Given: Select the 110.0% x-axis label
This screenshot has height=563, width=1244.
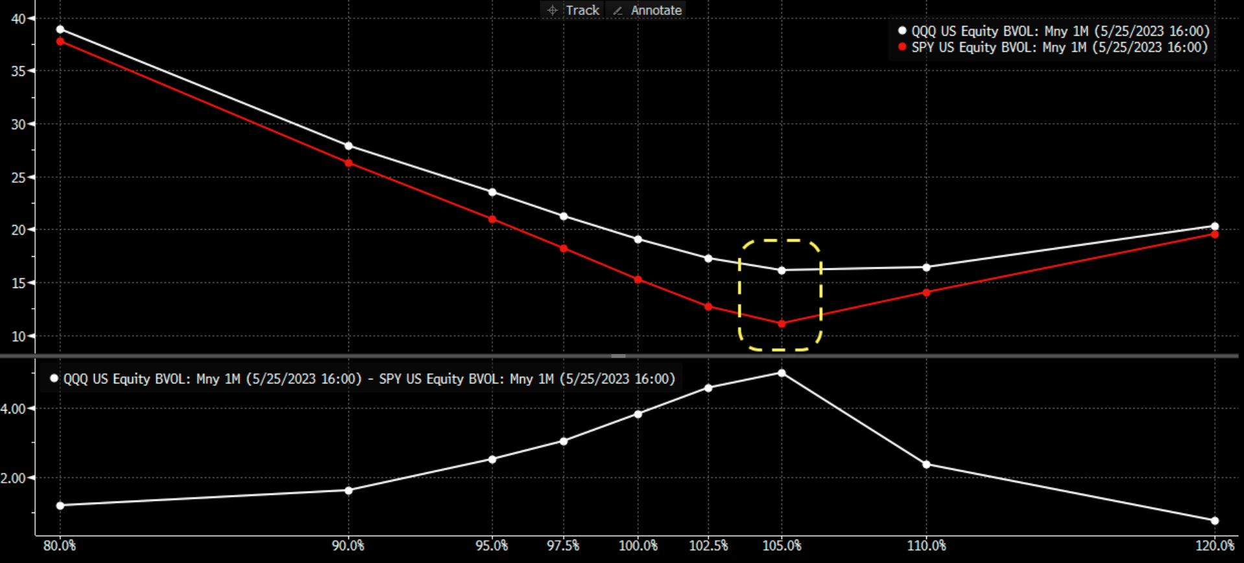Looking at the screenshot, I should [x=926, y=545].
